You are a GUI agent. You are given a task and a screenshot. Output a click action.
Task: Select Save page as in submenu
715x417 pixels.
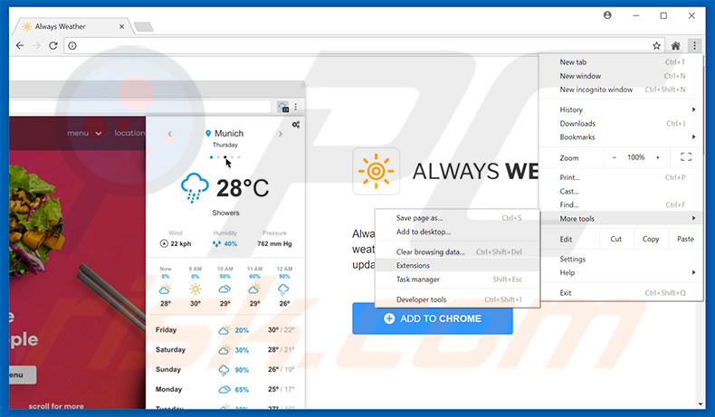[457, 218]
